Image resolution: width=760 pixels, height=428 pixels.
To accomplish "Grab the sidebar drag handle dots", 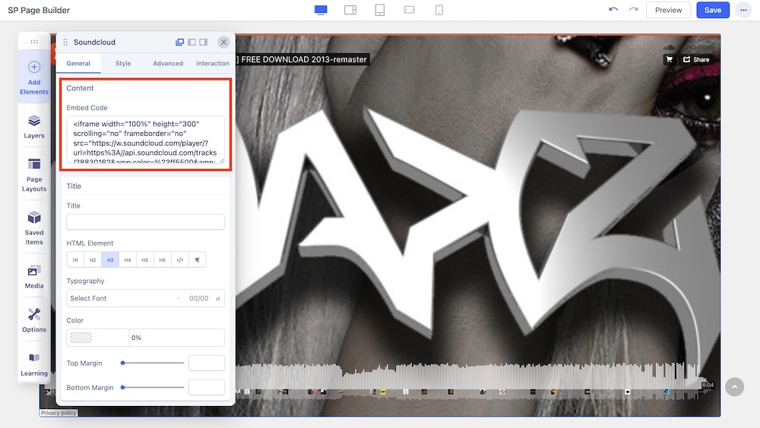I will [34, 42].
